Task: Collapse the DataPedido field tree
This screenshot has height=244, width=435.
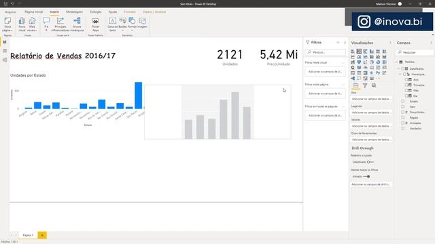Action: click(399, 68)
